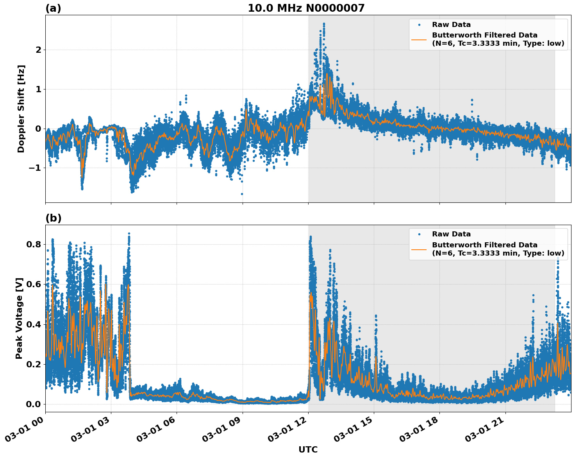Expand the subplot label (b)
The height and width of the screenshot is (458, 575).
tap(54, 217)
